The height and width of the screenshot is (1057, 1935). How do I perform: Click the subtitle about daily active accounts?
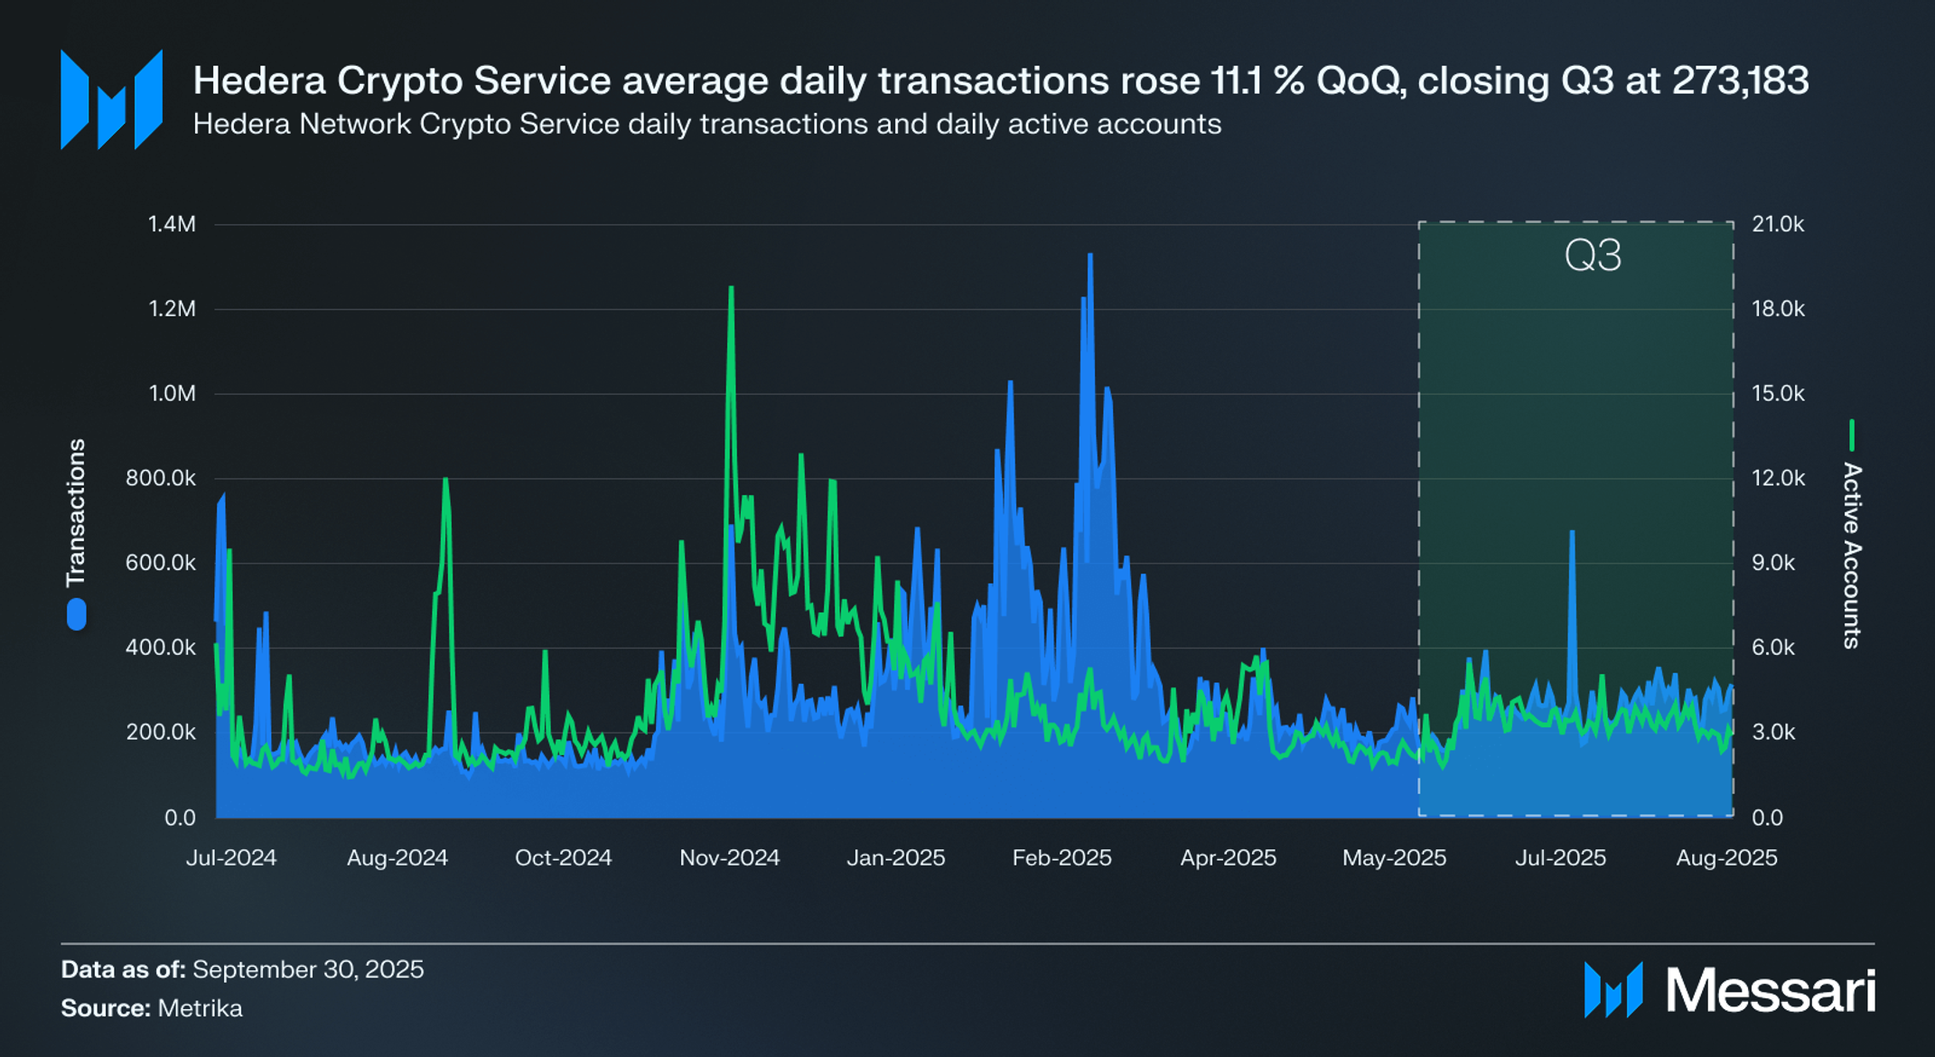(706, 124)
